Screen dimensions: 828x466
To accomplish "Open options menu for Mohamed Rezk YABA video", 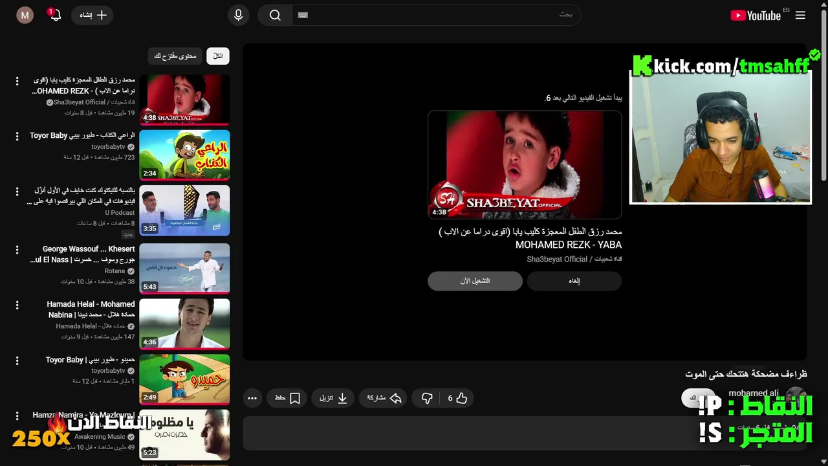I will click(17, 81).
